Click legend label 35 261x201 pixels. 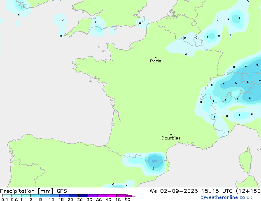pyautogui.click(x=99, y=199)
